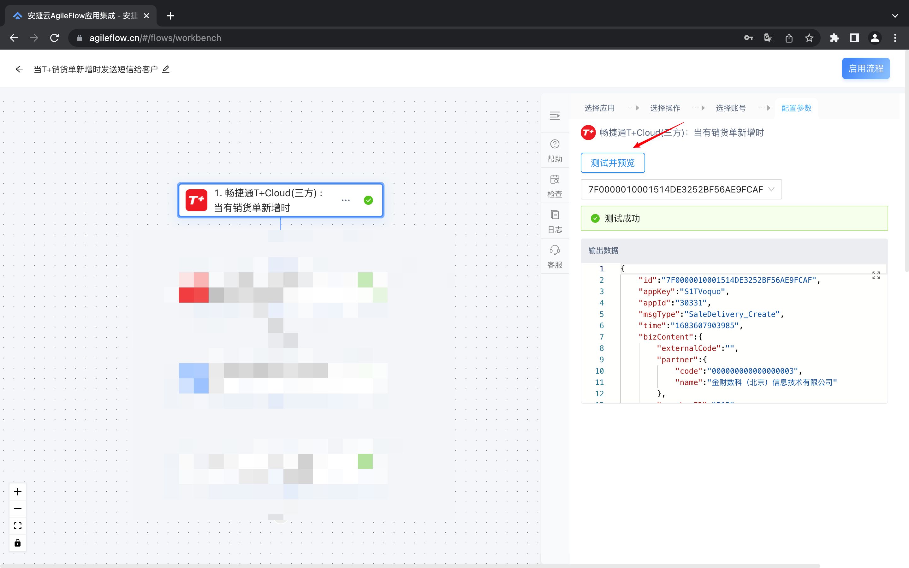Open the 检查 check panel icon
This screenshot has width=909, height=568.
pyautogui.click(x=555, y=186)
